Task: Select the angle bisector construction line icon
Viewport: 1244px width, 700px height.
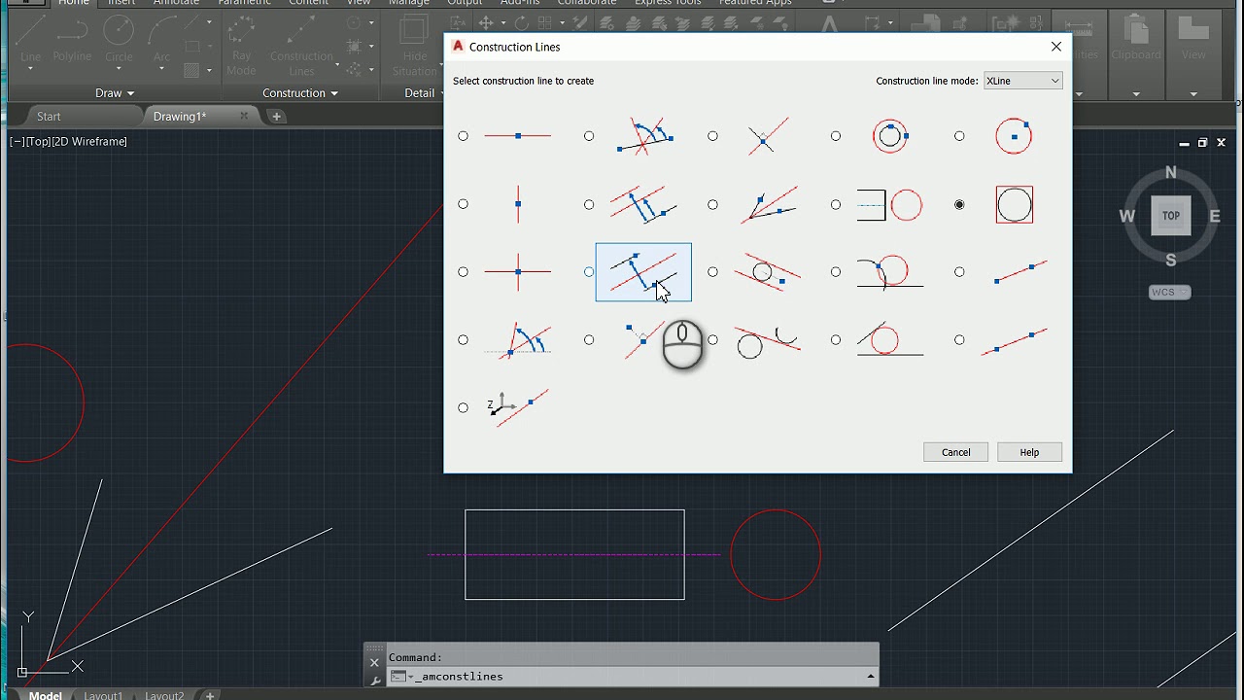Action: (768, 204)
